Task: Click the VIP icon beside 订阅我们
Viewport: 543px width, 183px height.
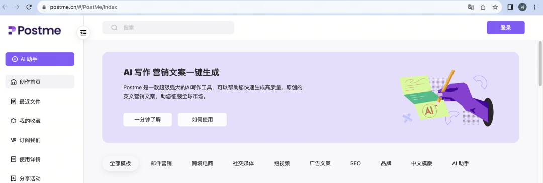Action: click(x=14, y=140)
